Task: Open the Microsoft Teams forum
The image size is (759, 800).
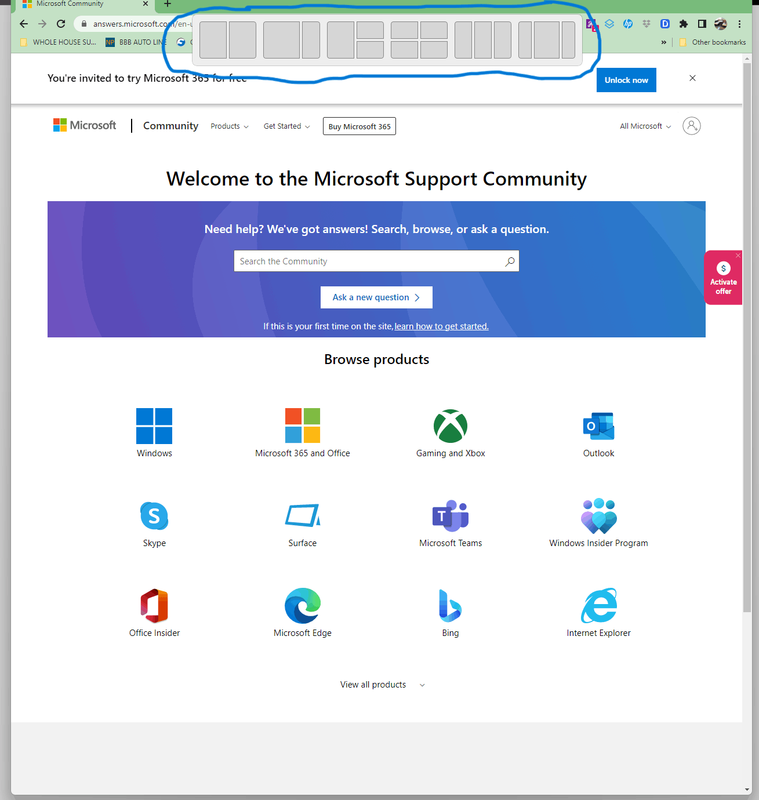Action: tap(451, 523)
